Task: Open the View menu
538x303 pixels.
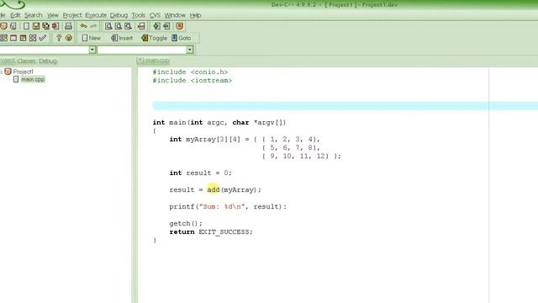Action: (x=53, y=15)
